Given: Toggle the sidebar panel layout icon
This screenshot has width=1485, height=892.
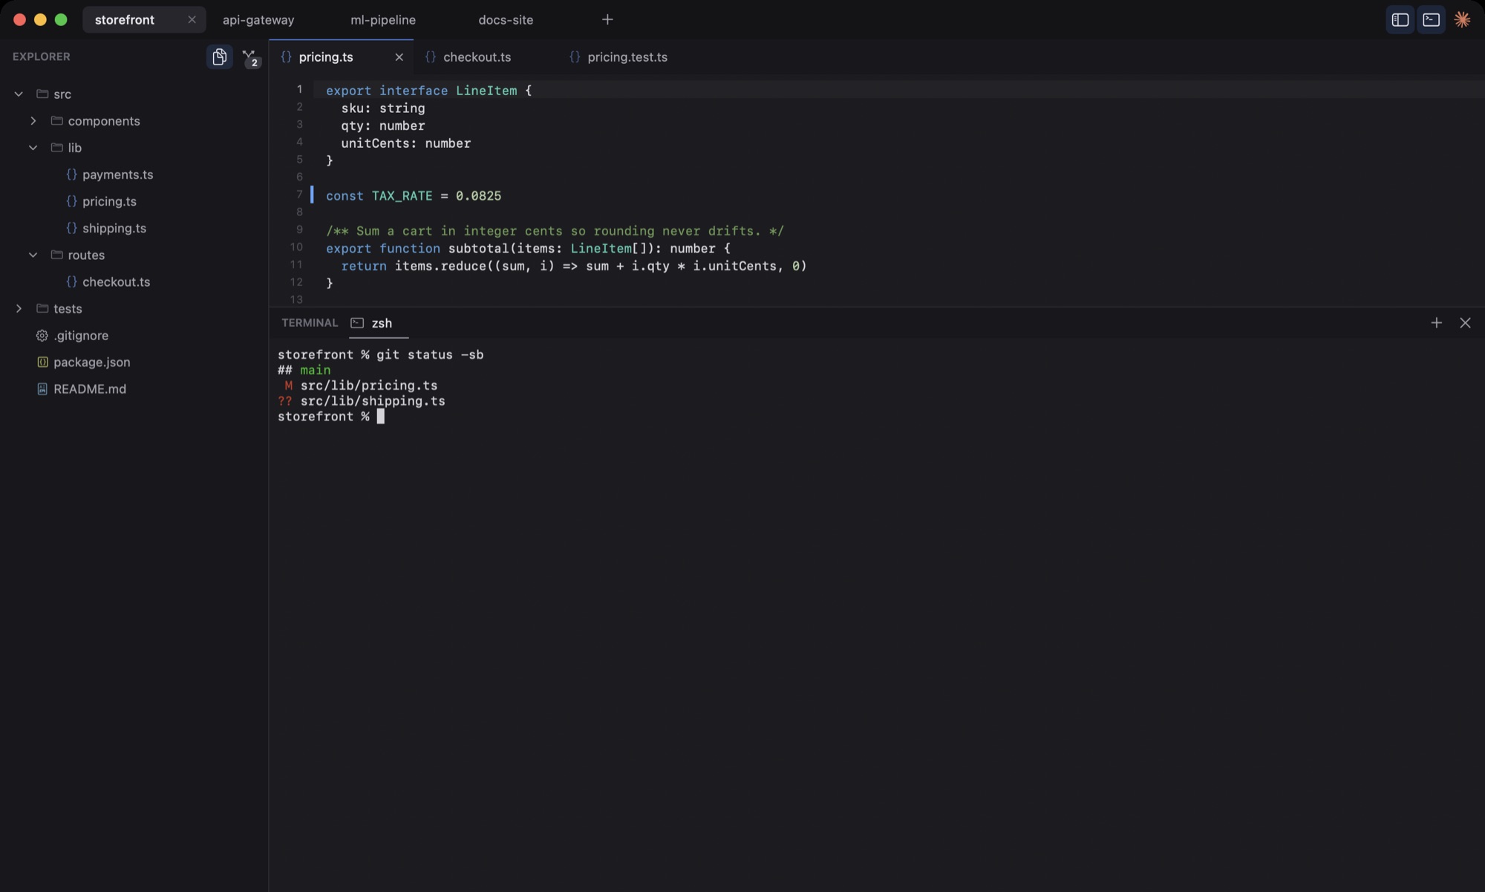Looking at the screenshot, I should [x=1400, y=20].
